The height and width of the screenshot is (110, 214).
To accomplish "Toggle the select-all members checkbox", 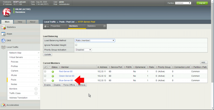I will [x=45, y=67].
